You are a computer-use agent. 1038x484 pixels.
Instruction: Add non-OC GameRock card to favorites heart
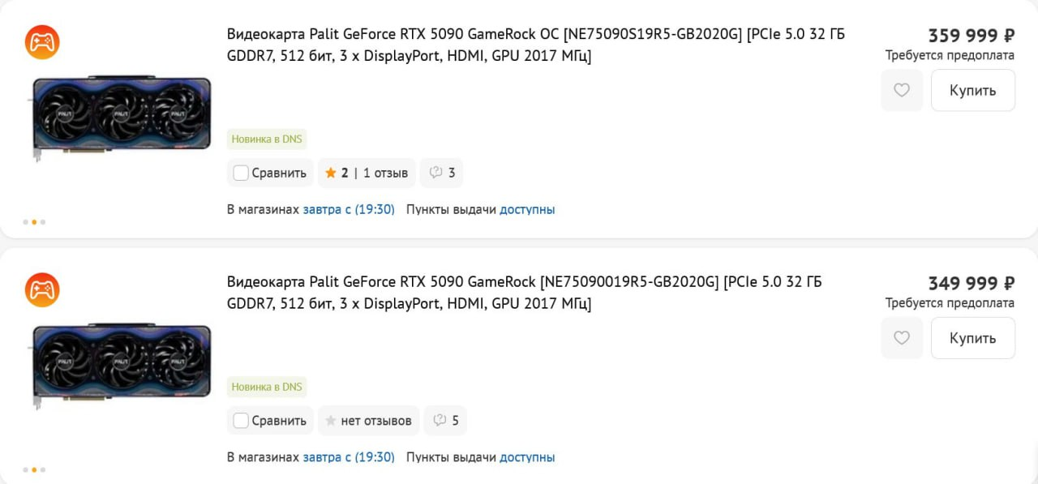coord(902,338)
